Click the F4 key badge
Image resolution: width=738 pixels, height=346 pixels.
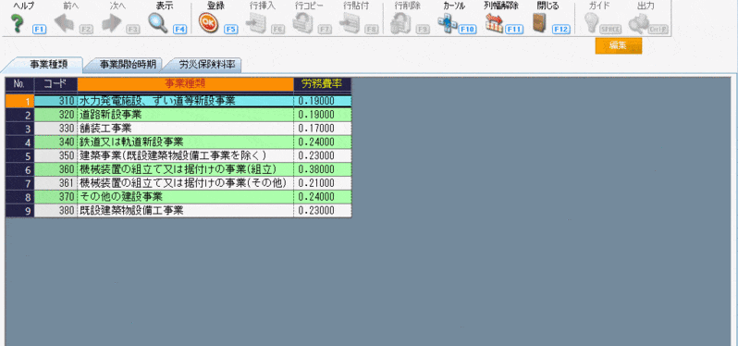[x=179, y=30]
